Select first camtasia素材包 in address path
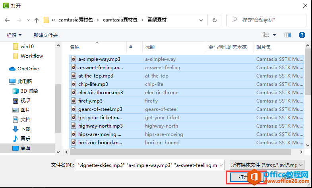 [76, 20]
